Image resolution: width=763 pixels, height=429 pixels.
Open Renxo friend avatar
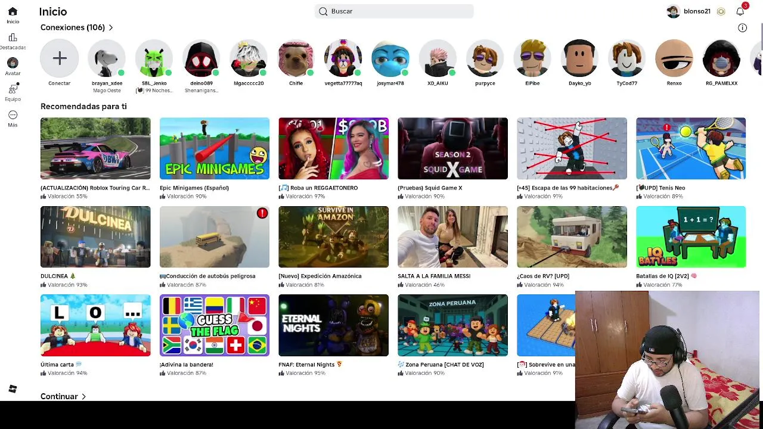point(674,58)
